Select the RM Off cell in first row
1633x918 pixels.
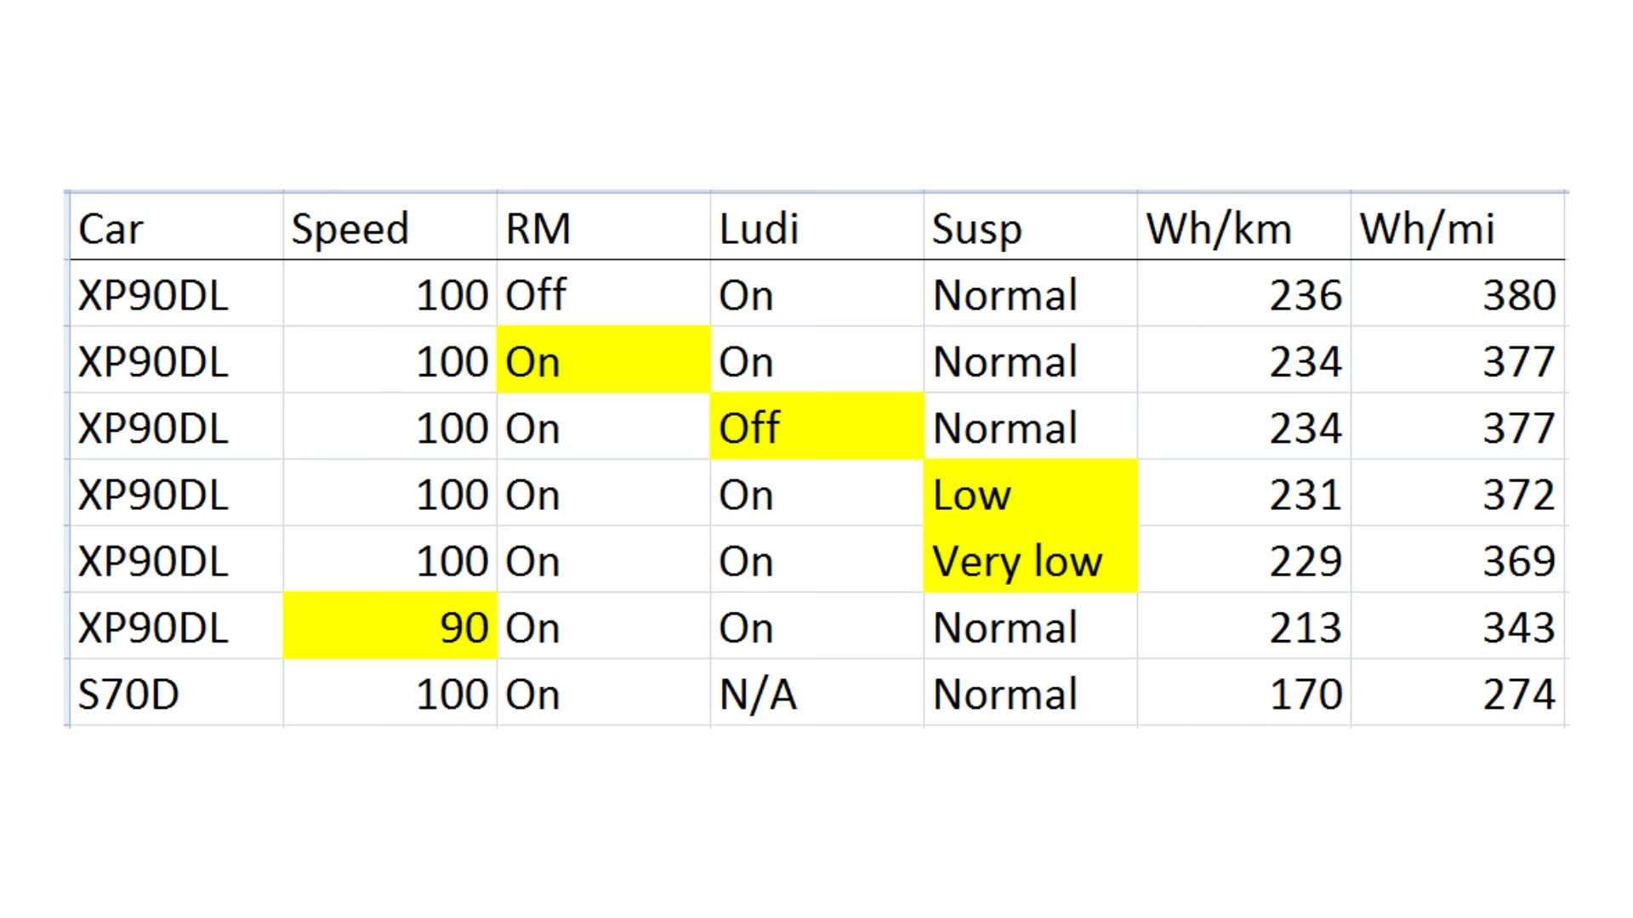tap(603, 293)
